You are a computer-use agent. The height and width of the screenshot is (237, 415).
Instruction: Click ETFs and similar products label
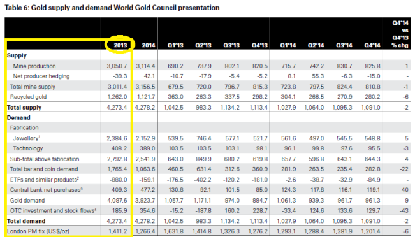(x=45, y=180)
